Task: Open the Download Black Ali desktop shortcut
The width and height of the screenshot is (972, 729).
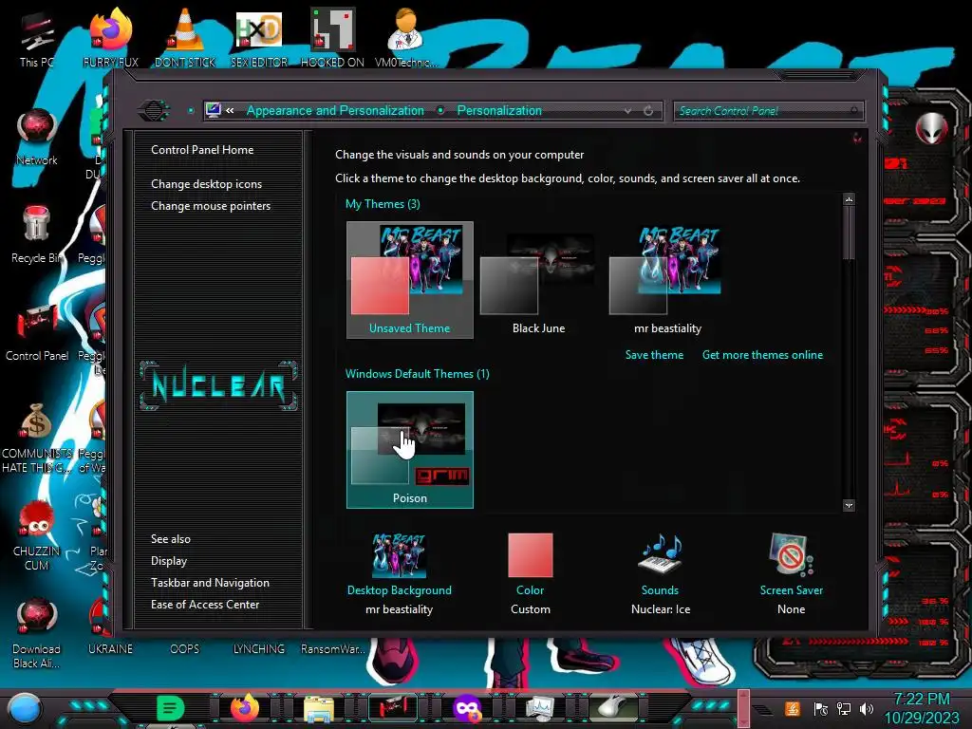Action: pyautogui.click(x=37, y=633)
